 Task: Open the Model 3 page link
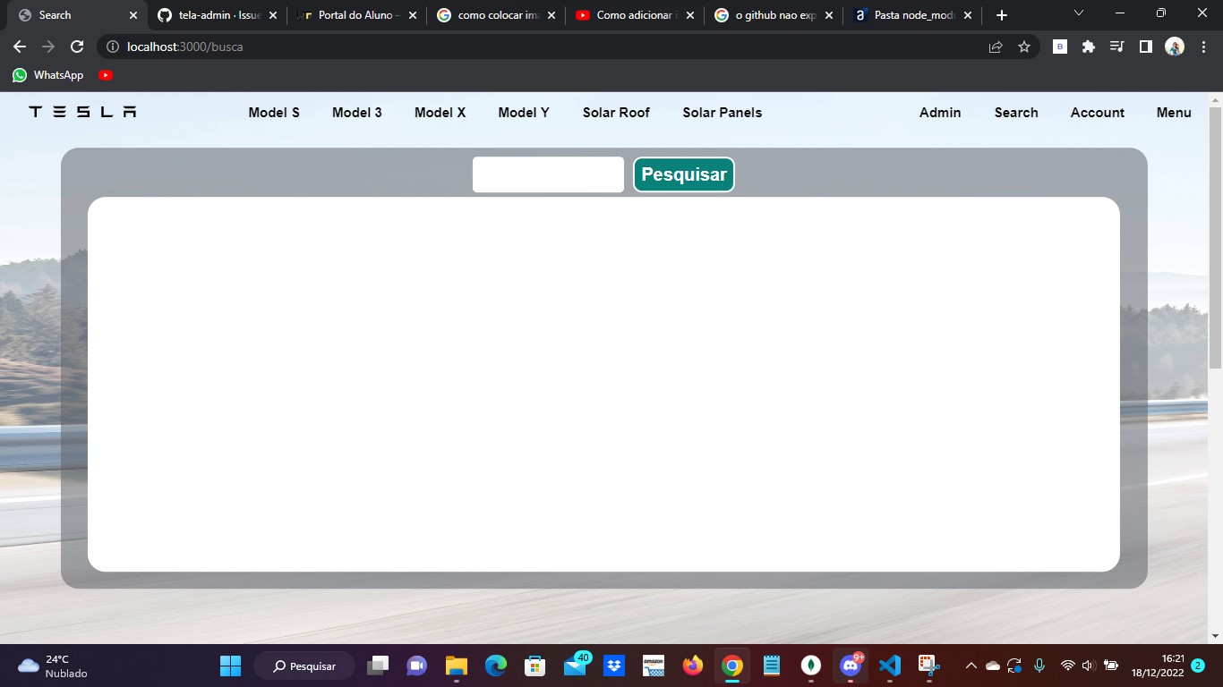click(x=357, y=112)
